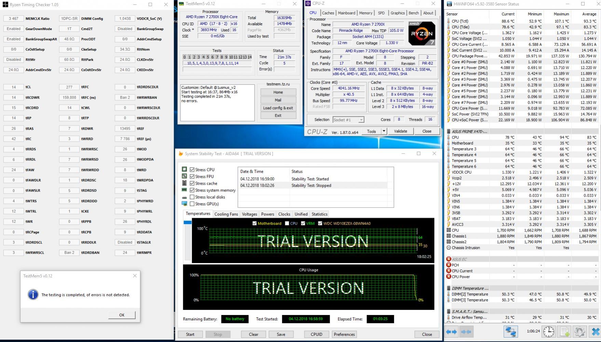Click the TestMem5 progress bar
601x342 pixels.
click(x=217, y=69)
